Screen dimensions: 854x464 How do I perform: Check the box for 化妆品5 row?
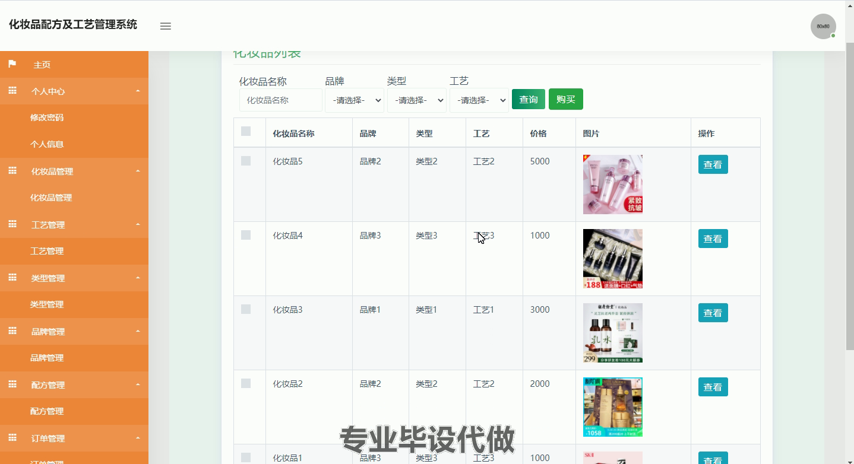point(246,161)
